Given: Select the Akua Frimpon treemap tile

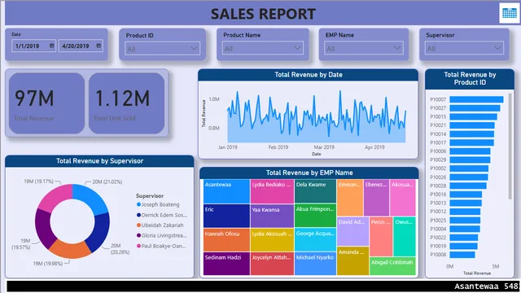Looking at the screenshot, I should click(x=315, y=216).
